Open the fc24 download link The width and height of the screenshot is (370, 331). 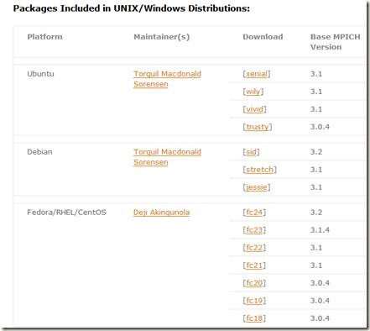tap(254, 213)
